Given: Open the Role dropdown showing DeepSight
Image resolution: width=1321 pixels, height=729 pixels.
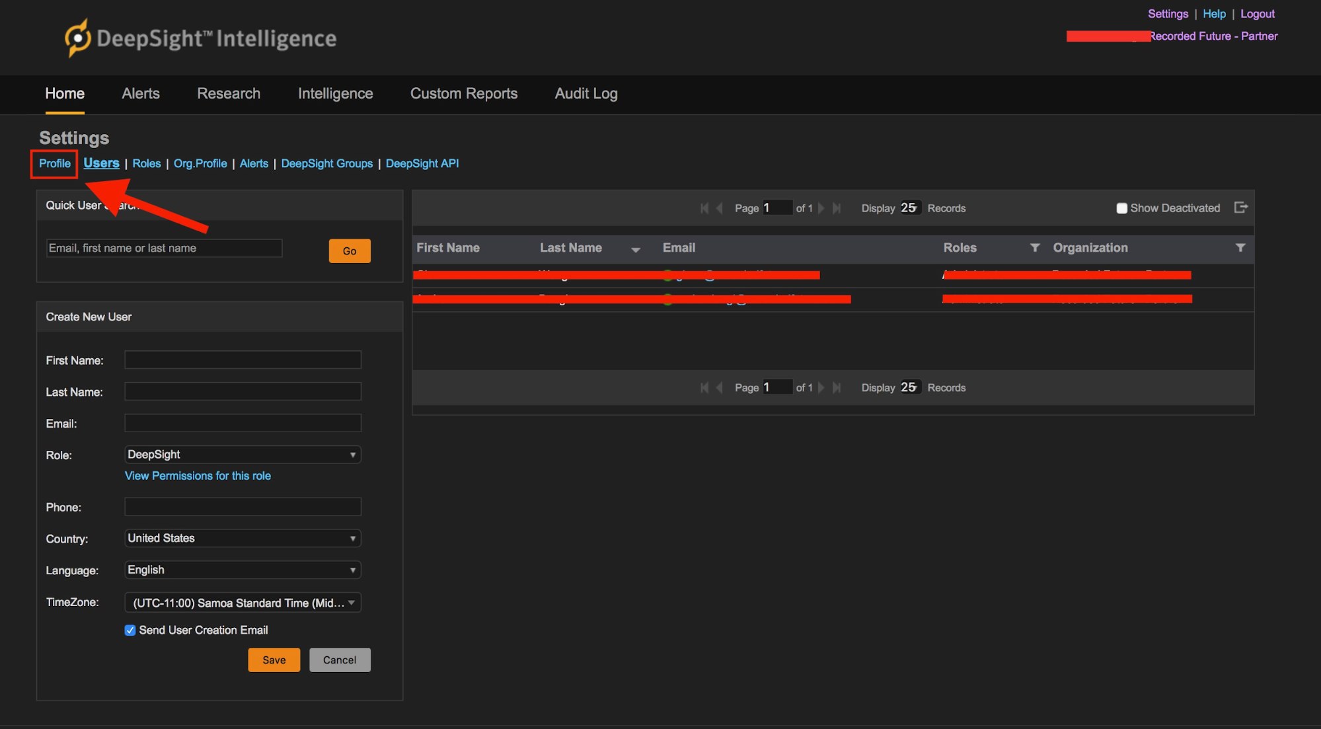Looking at the screenshot, I should click(243, 455).
